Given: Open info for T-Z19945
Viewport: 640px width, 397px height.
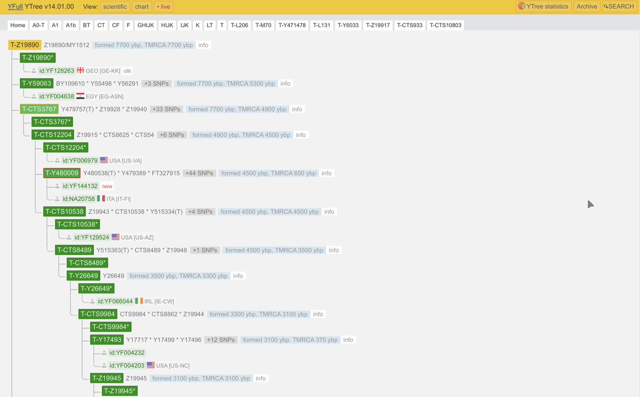Looking at the screenshot, I should [x=261, y=378].
